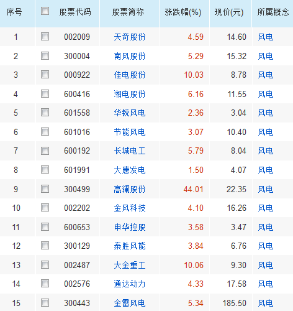Click change value 44.01

coord(194,189)
